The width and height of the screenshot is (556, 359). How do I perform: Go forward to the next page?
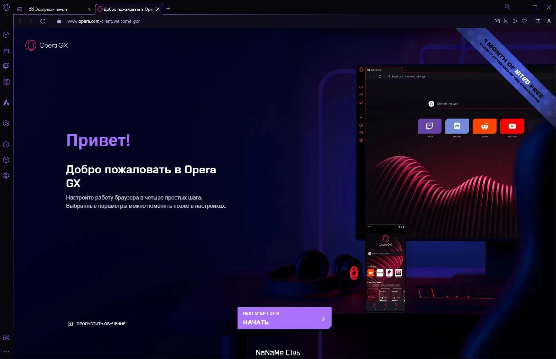31,21
